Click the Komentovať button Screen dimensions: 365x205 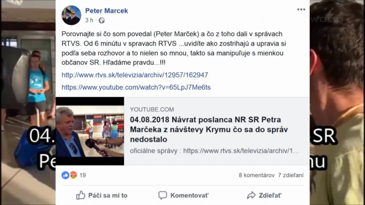[183, 195]
